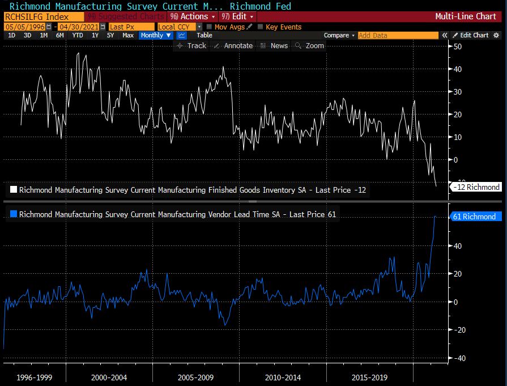Click the white Finished Goods Inventory legend swatch
Viewport: 507px width, 386px height.
pyautogui.click(x=14, y=190)
